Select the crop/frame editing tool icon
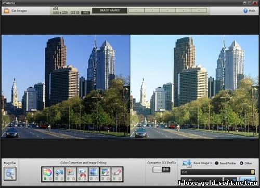This screenshot has height=188, width=260. [94, 174]
